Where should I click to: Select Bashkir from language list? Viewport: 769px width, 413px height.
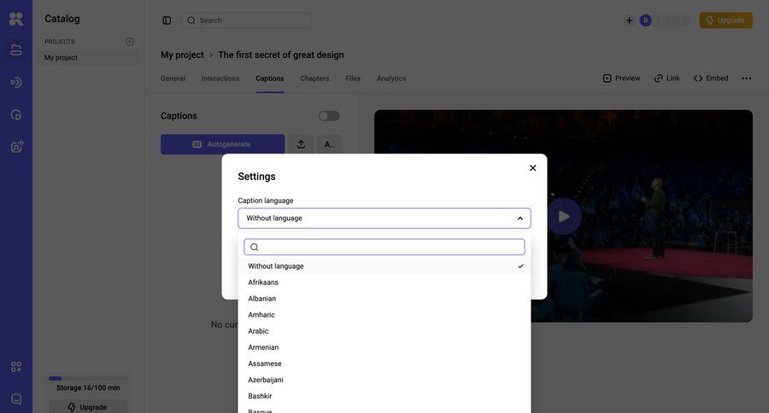(384, 395)
